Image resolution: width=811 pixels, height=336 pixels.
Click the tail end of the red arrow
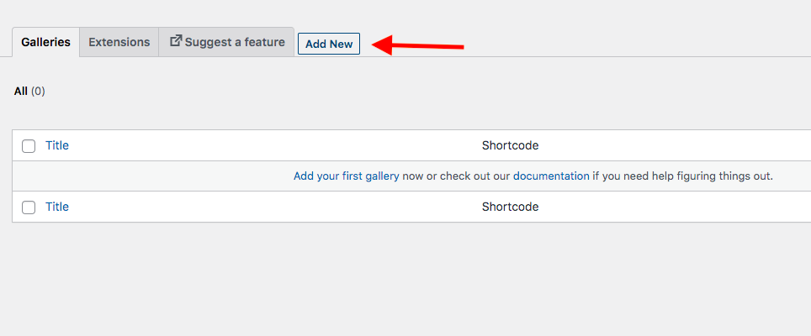pyautogui.click(x=460, y=47)
